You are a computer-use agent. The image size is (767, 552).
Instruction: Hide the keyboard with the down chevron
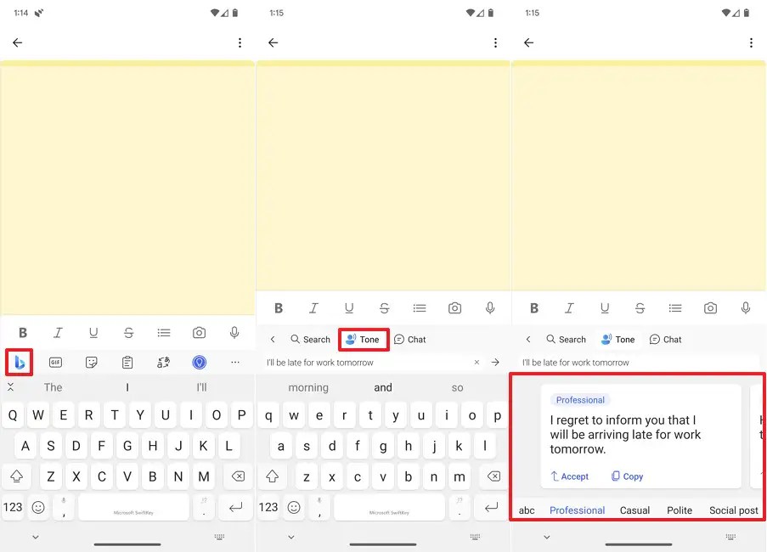[35, 537]
